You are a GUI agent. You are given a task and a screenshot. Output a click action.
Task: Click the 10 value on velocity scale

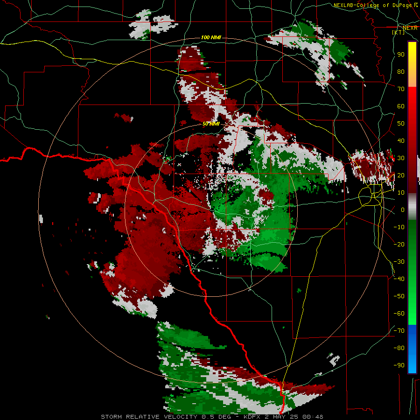coord(401,193)
